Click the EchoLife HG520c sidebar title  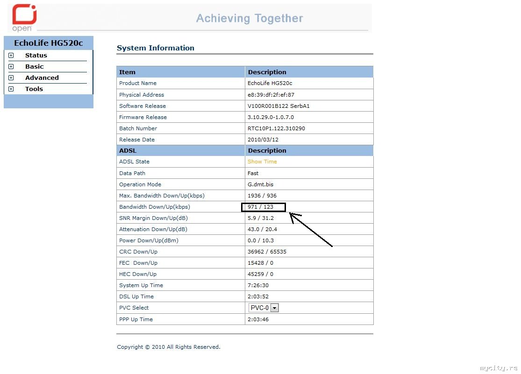[49, 43]
